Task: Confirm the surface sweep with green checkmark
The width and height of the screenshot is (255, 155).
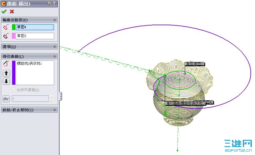Action: pyautogui.click(x=4, y=12)
